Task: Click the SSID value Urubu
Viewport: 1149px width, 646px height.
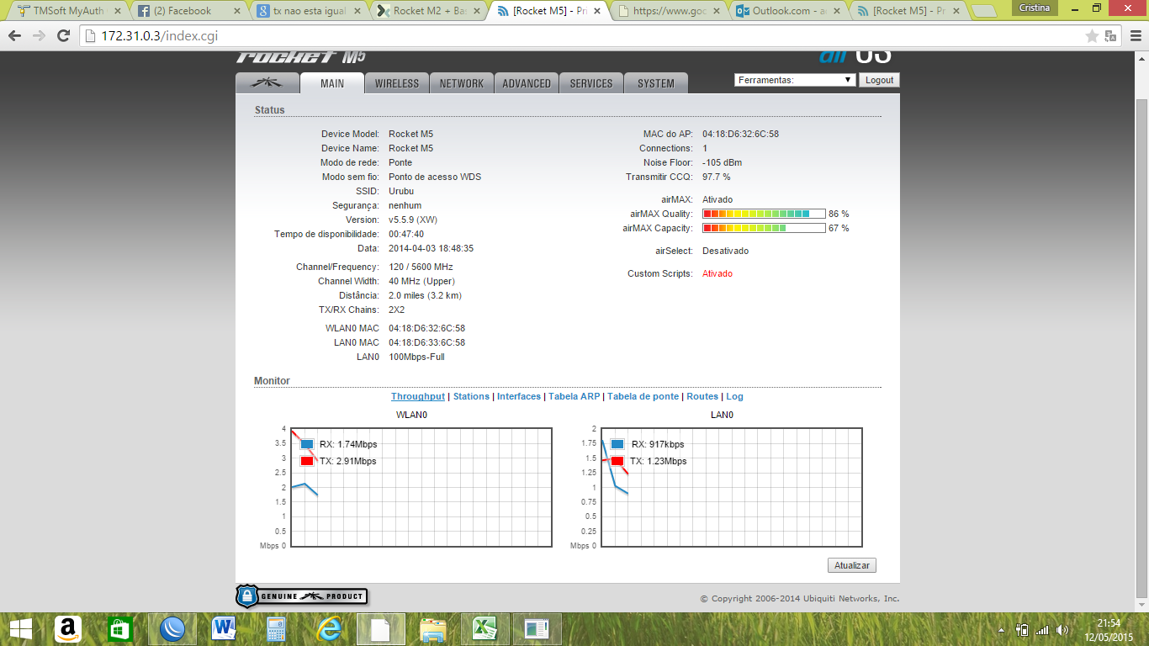Action: [401, 191]
